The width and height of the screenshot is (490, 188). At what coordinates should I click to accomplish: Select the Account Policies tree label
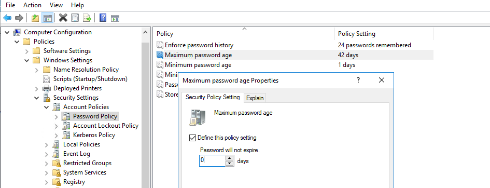pos(86,107)
